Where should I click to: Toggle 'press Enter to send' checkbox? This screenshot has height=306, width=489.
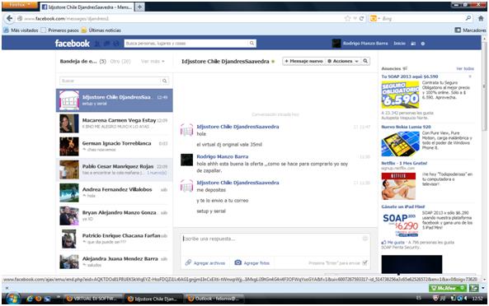tap(364, 262)
